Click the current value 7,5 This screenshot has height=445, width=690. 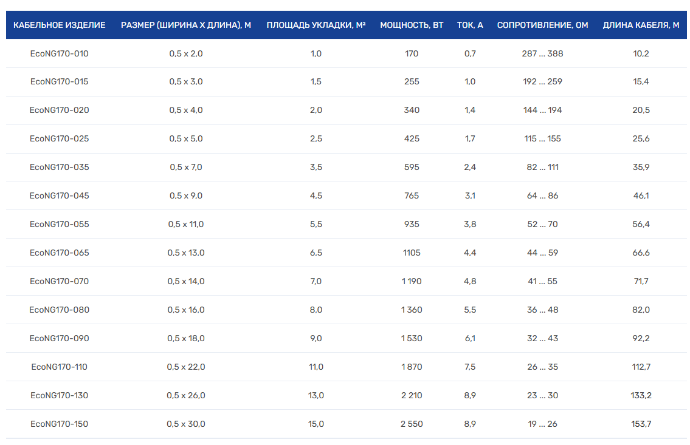(470, 367)
